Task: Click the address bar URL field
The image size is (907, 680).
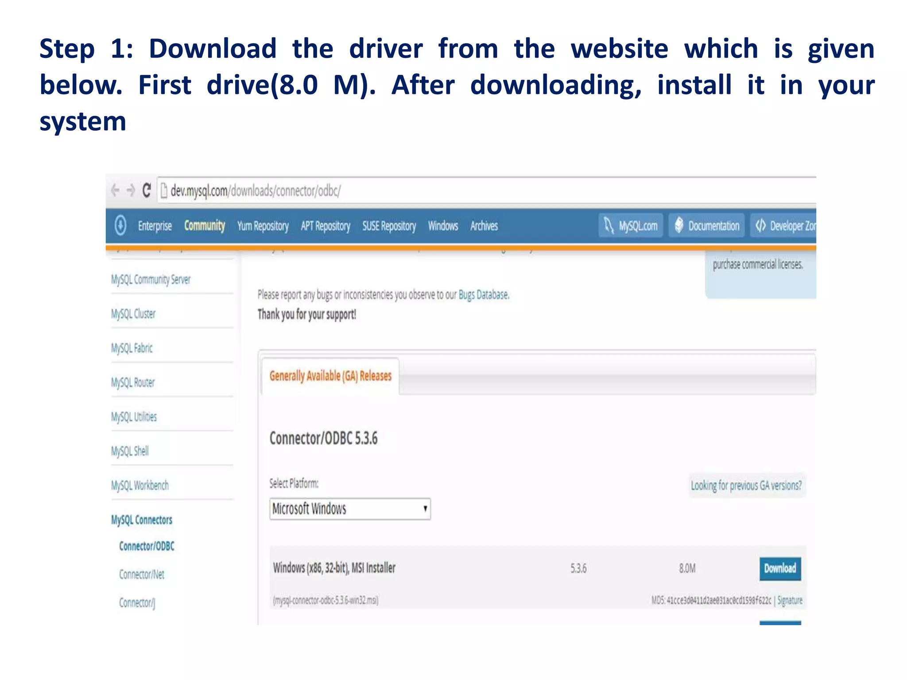Action: 487,191
